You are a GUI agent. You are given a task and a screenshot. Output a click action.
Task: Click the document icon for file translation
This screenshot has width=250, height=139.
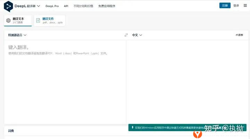[38, 21]
